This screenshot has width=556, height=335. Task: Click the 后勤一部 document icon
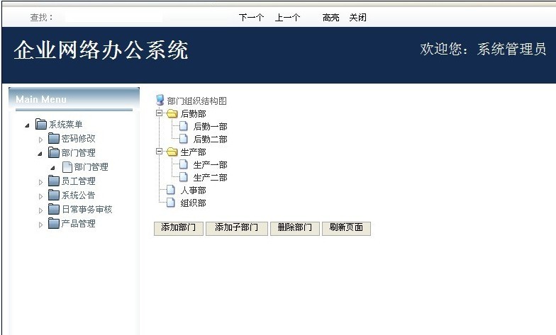click(x=184, y=127)
